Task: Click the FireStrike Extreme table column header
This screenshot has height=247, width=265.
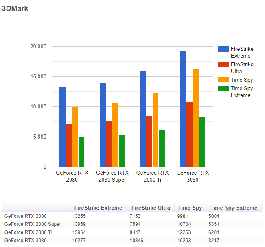Action: [98, 208]
